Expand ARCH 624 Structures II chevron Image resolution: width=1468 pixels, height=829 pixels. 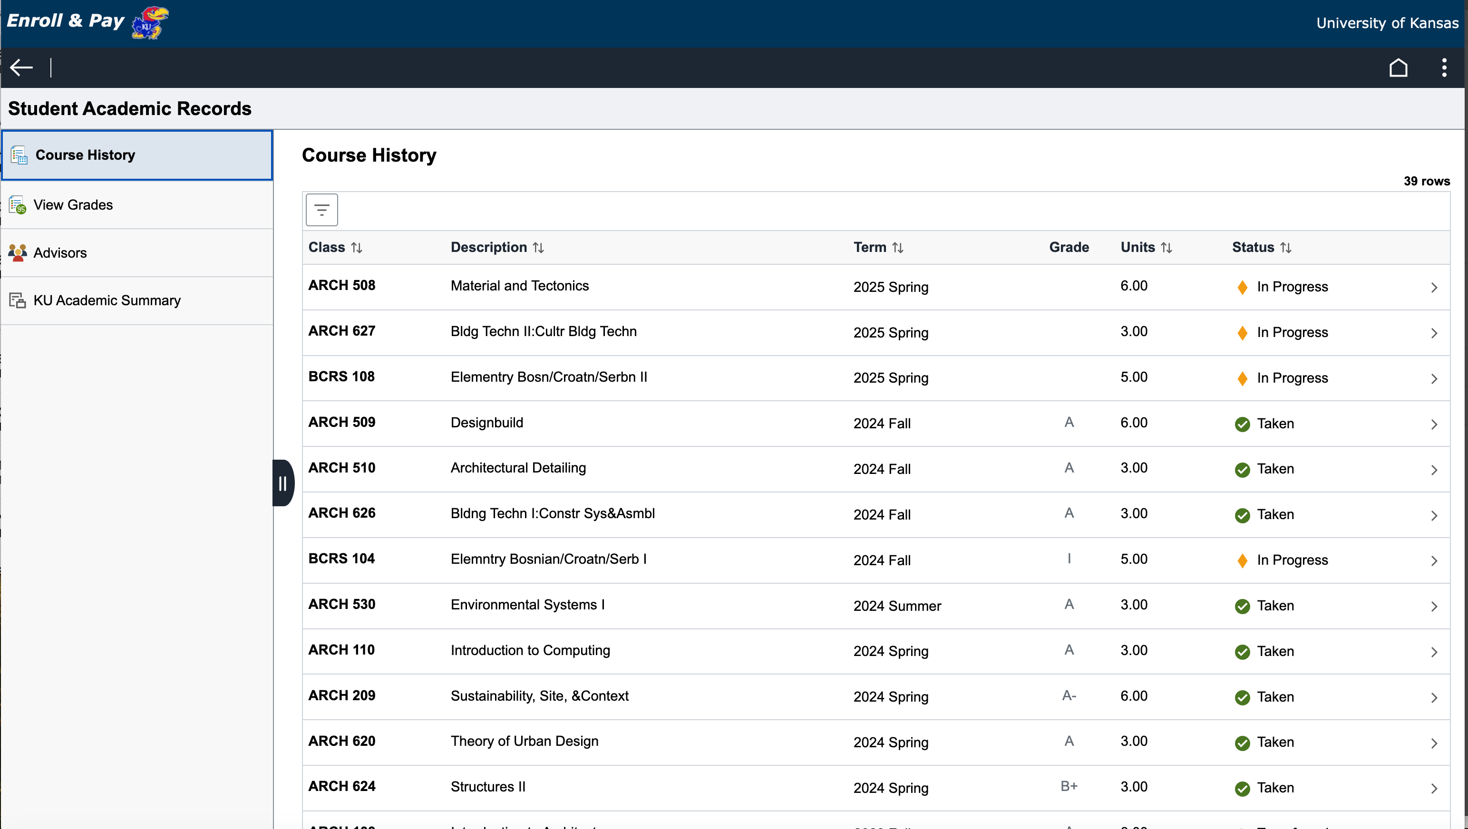tap(1434, 789)
